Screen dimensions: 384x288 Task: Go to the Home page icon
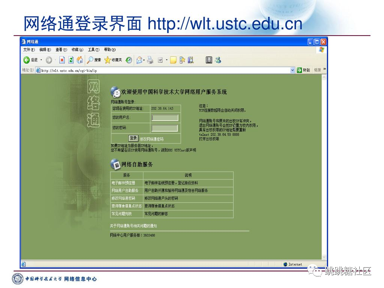point(80,60)
